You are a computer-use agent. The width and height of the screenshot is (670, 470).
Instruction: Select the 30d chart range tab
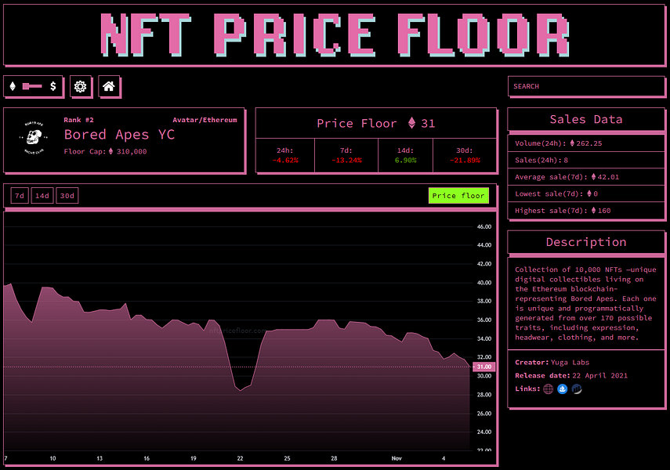coord(67,196)
